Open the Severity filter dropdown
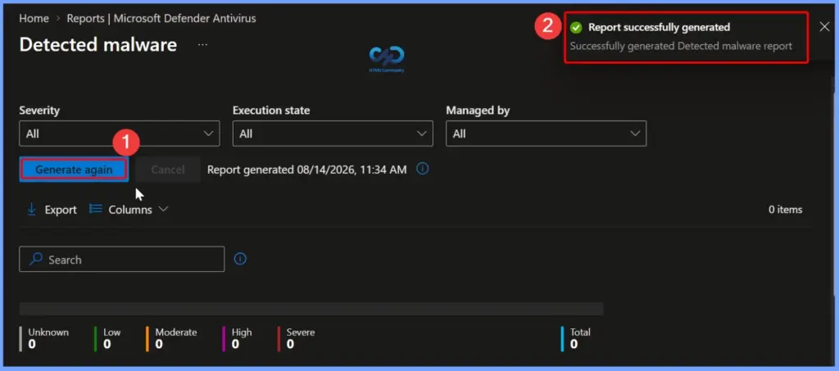The height and width of the screenshot is (371, 839). pyautogui.click(x=120, y=133)
